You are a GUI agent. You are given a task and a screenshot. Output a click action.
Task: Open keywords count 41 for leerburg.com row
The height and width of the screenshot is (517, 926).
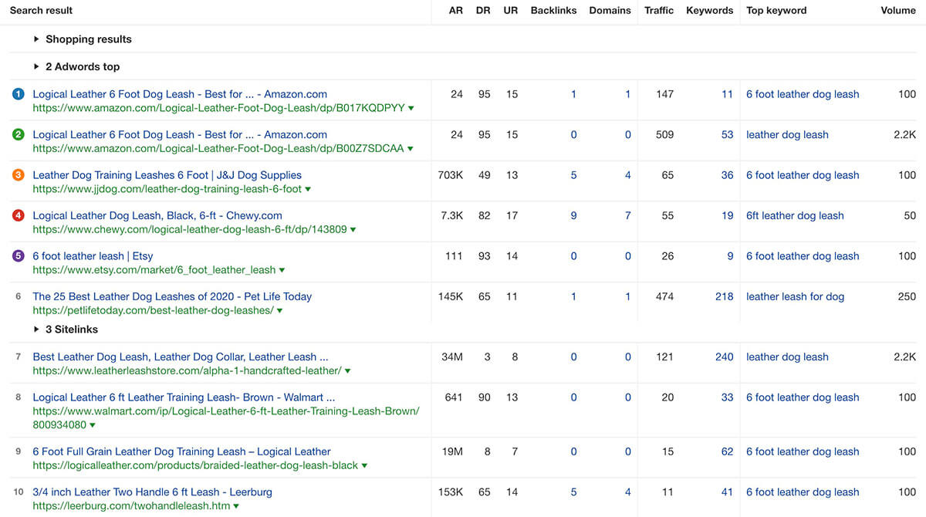pyautogui.click(x=727, y=492)
